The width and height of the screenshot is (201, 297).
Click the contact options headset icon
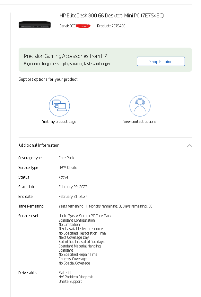(140, 106)
